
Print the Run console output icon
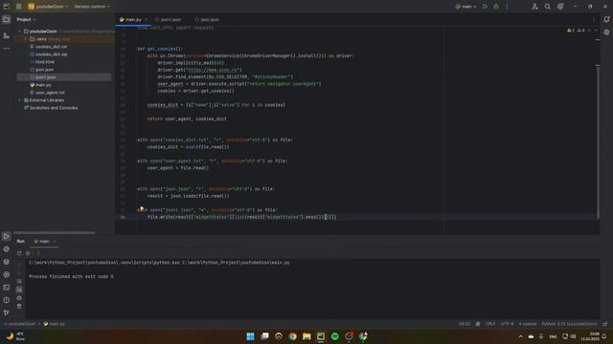pos(19,298)
